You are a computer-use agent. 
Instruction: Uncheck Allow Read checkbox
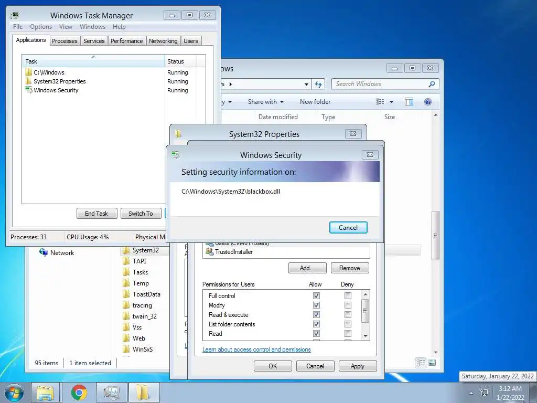coord(316,333)
